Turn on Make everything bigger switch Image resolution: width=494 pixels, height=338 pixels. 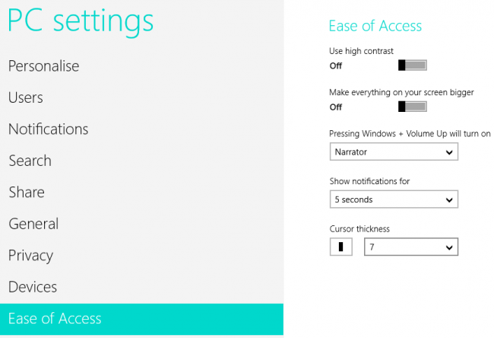[412, 107]
